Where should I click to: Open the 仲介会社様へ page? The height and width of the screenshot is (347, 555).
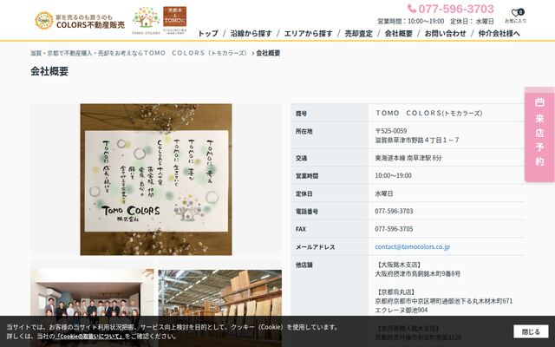point(499,33)
